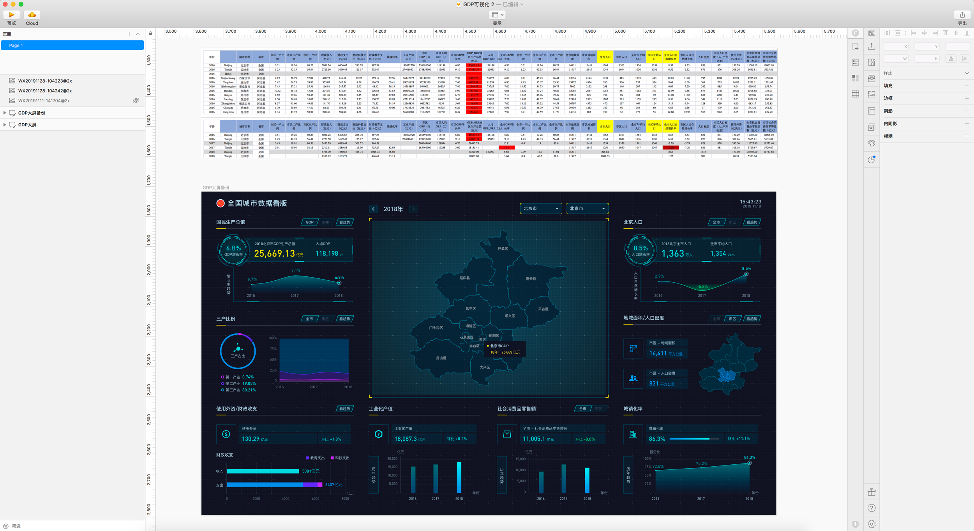The height and width of the screenshot is (531, 974).
Task: Click the orange Preview play button
Action: (x=11, y=15)
